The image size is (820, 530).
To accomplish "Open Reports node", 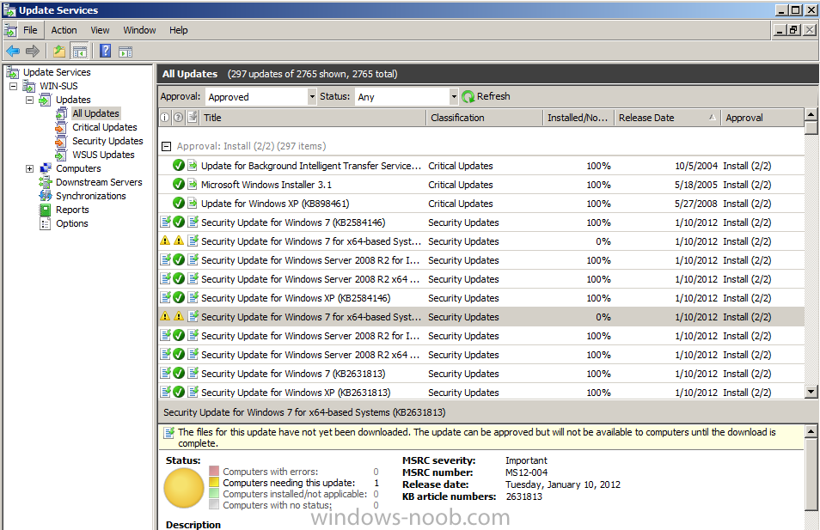I will pos(72,210).
